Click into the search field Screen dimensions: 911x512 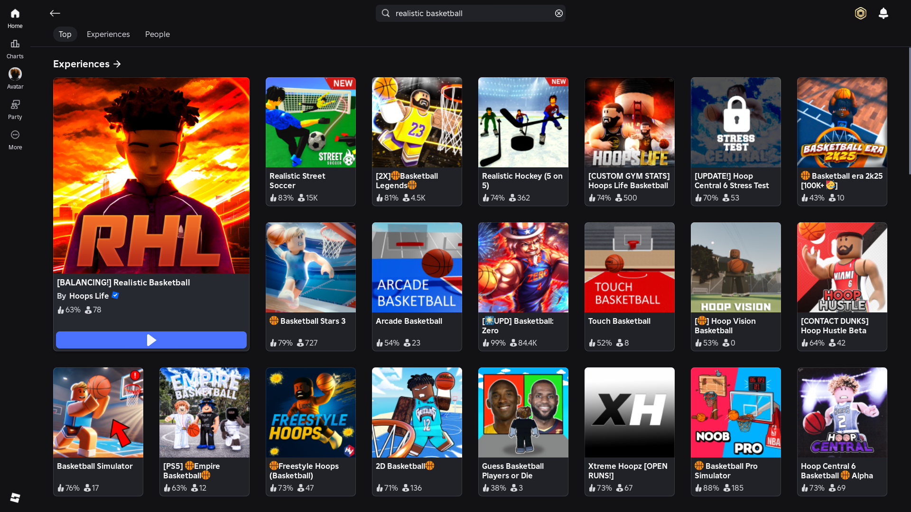click(471, 13)
